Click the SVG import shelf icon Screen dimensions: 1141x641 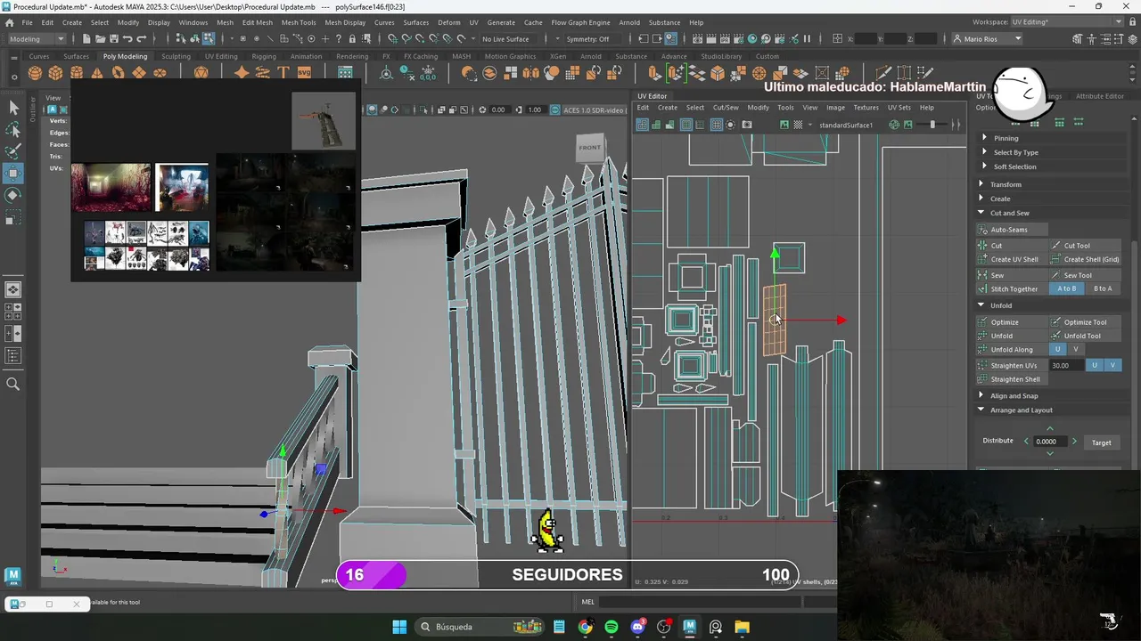[304, 73]
